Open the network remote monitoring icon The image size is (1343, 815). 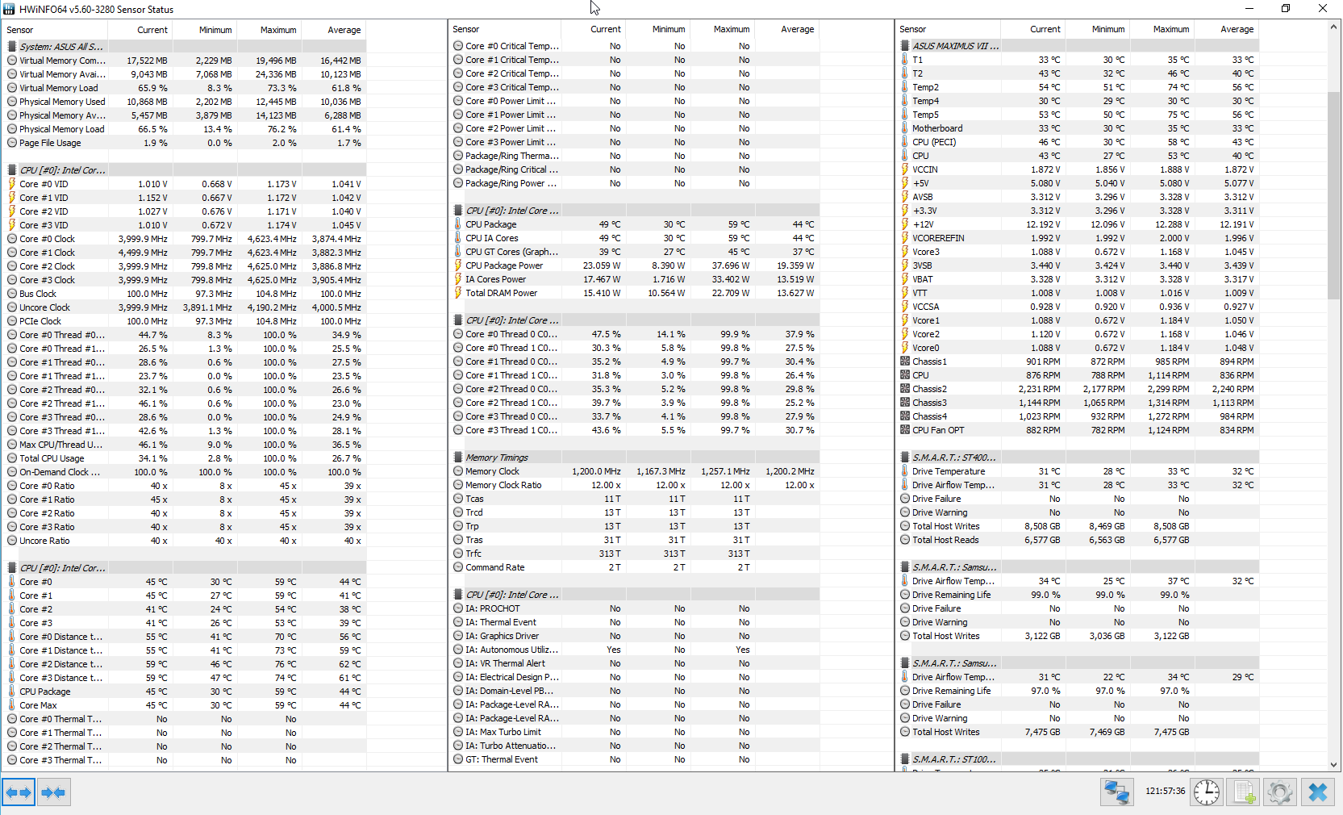click(1116, 792)
